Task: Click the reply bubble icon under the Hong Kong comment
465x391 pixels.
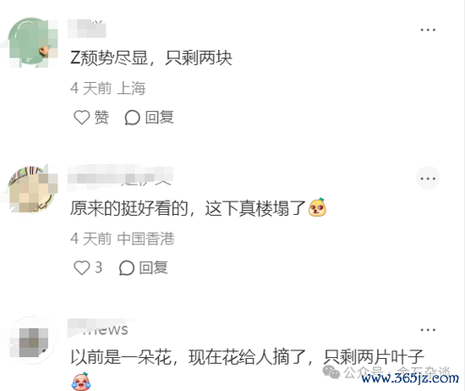Action: [127, 268]
